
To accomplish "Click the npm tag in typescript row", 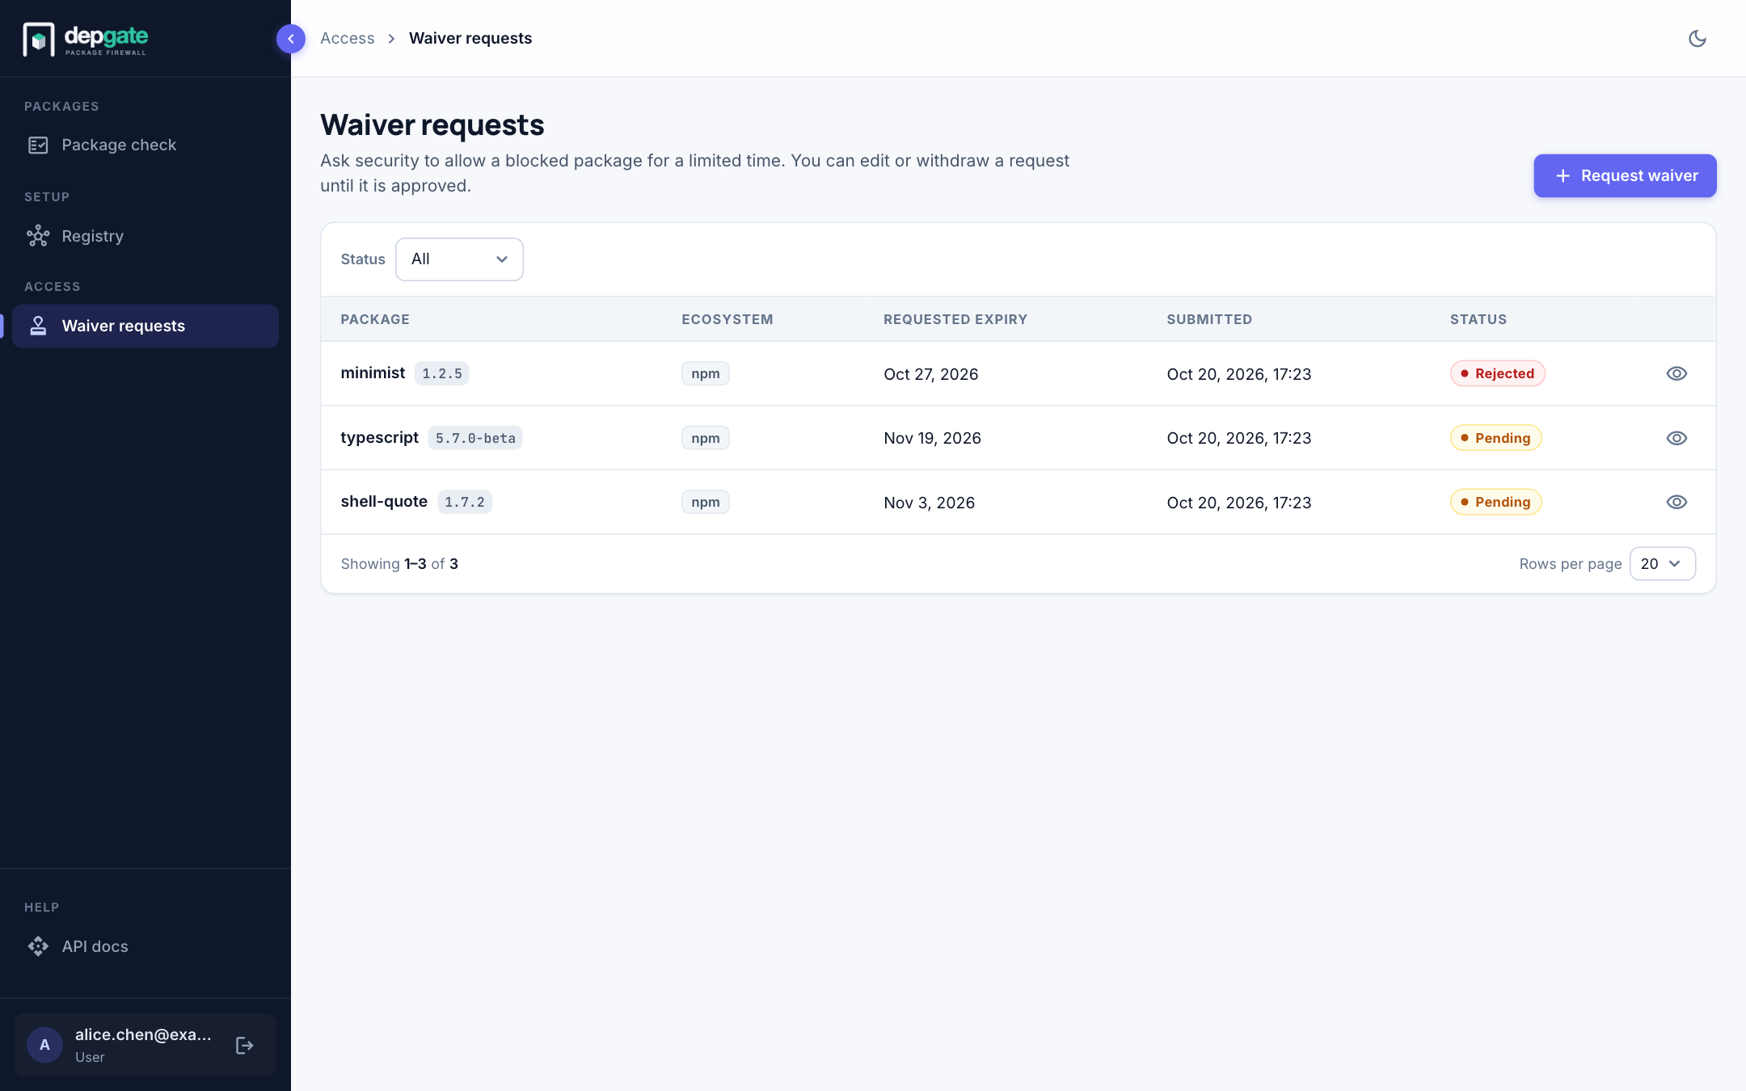I will 705,438.
